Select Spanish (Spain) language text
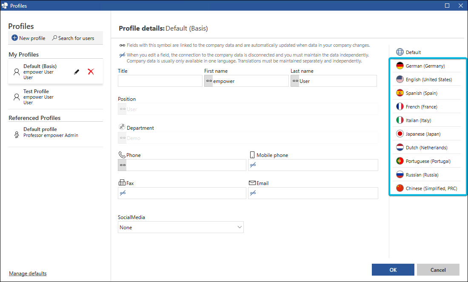Image resolution: width=468 pixels, height=282 pixels. [422, 93]
